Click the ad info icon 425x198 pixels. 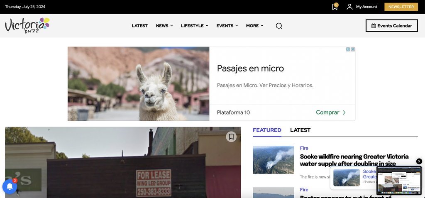pos(348,49)
